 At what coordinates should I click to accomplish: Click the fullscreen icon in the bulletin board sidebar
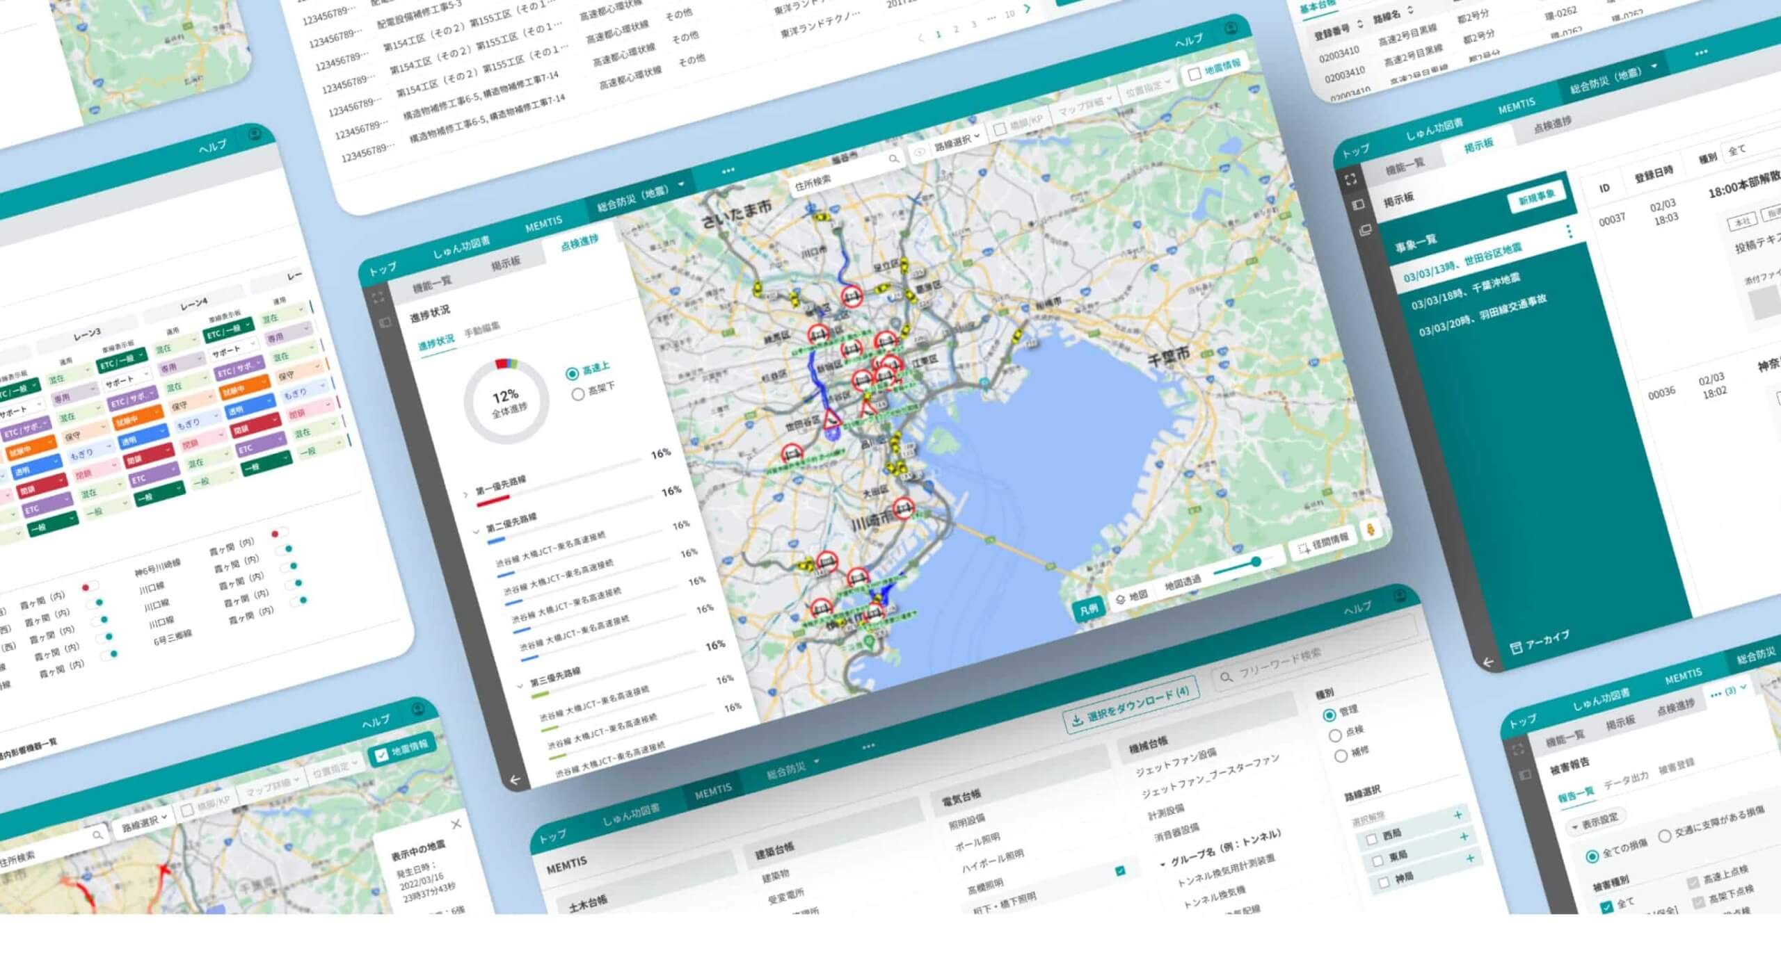tap(1350, 179)
